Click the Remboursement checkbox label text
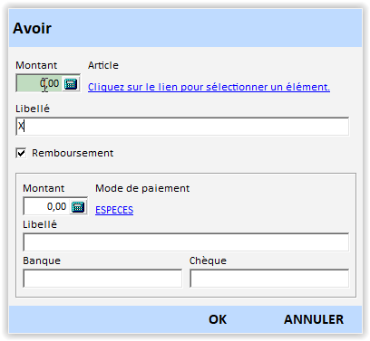 tap(73, 153)
